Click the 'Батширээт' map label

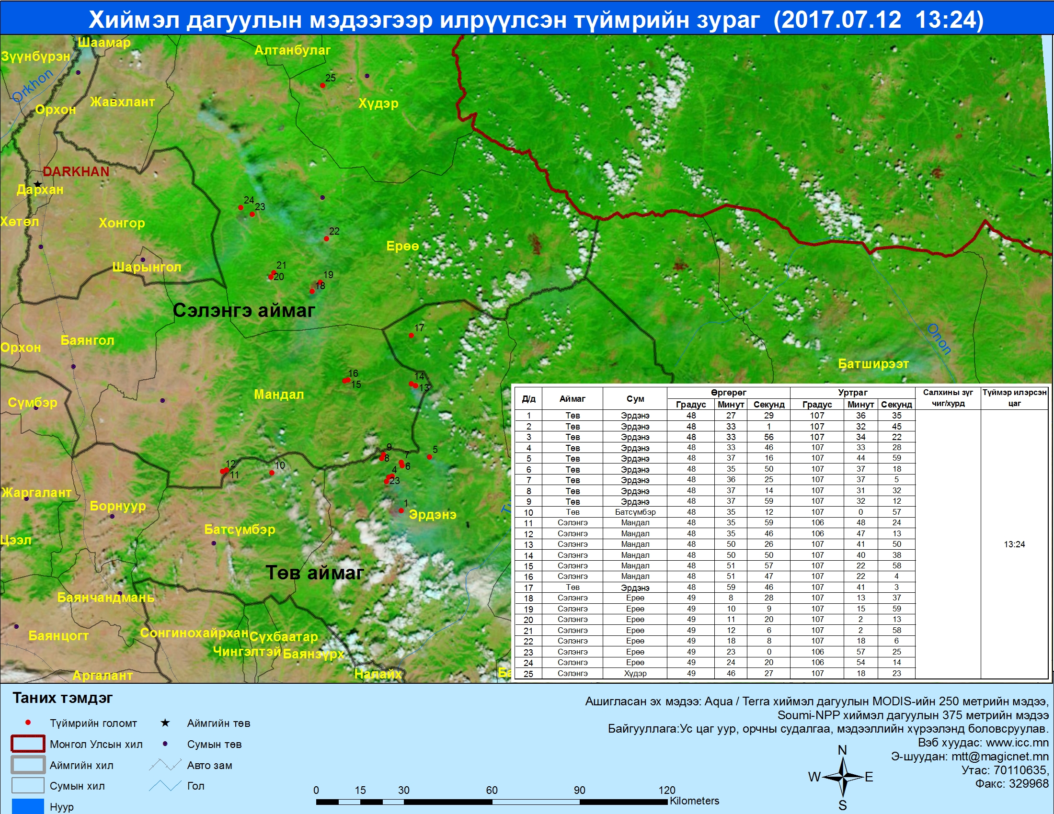click(x=873, y=363)
